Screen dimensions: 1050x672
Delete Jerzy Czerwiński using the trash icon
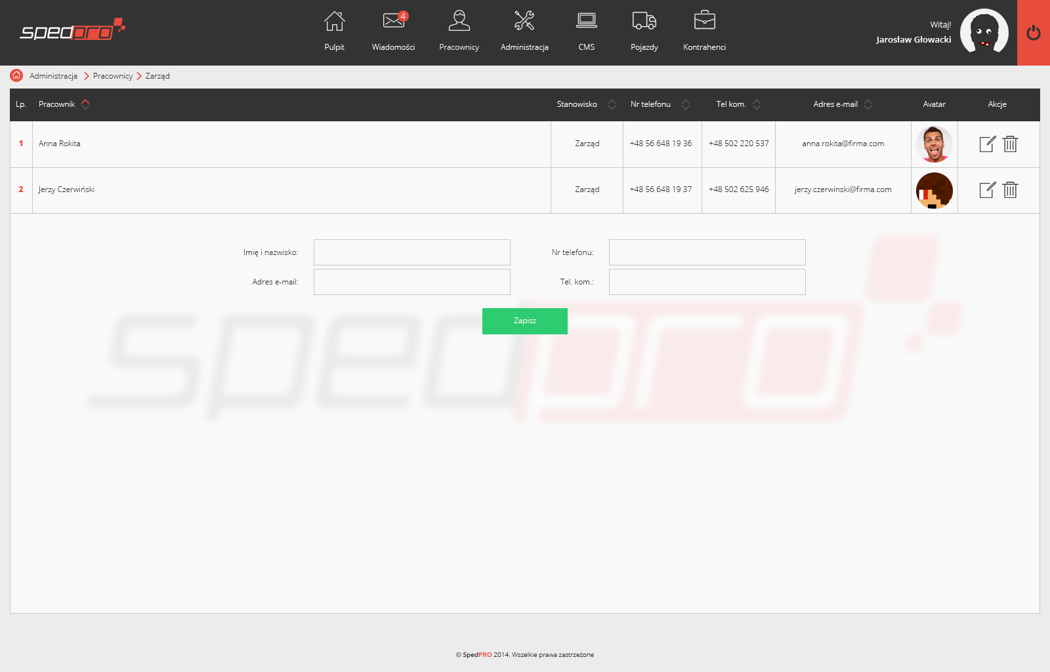point(1010,190)
